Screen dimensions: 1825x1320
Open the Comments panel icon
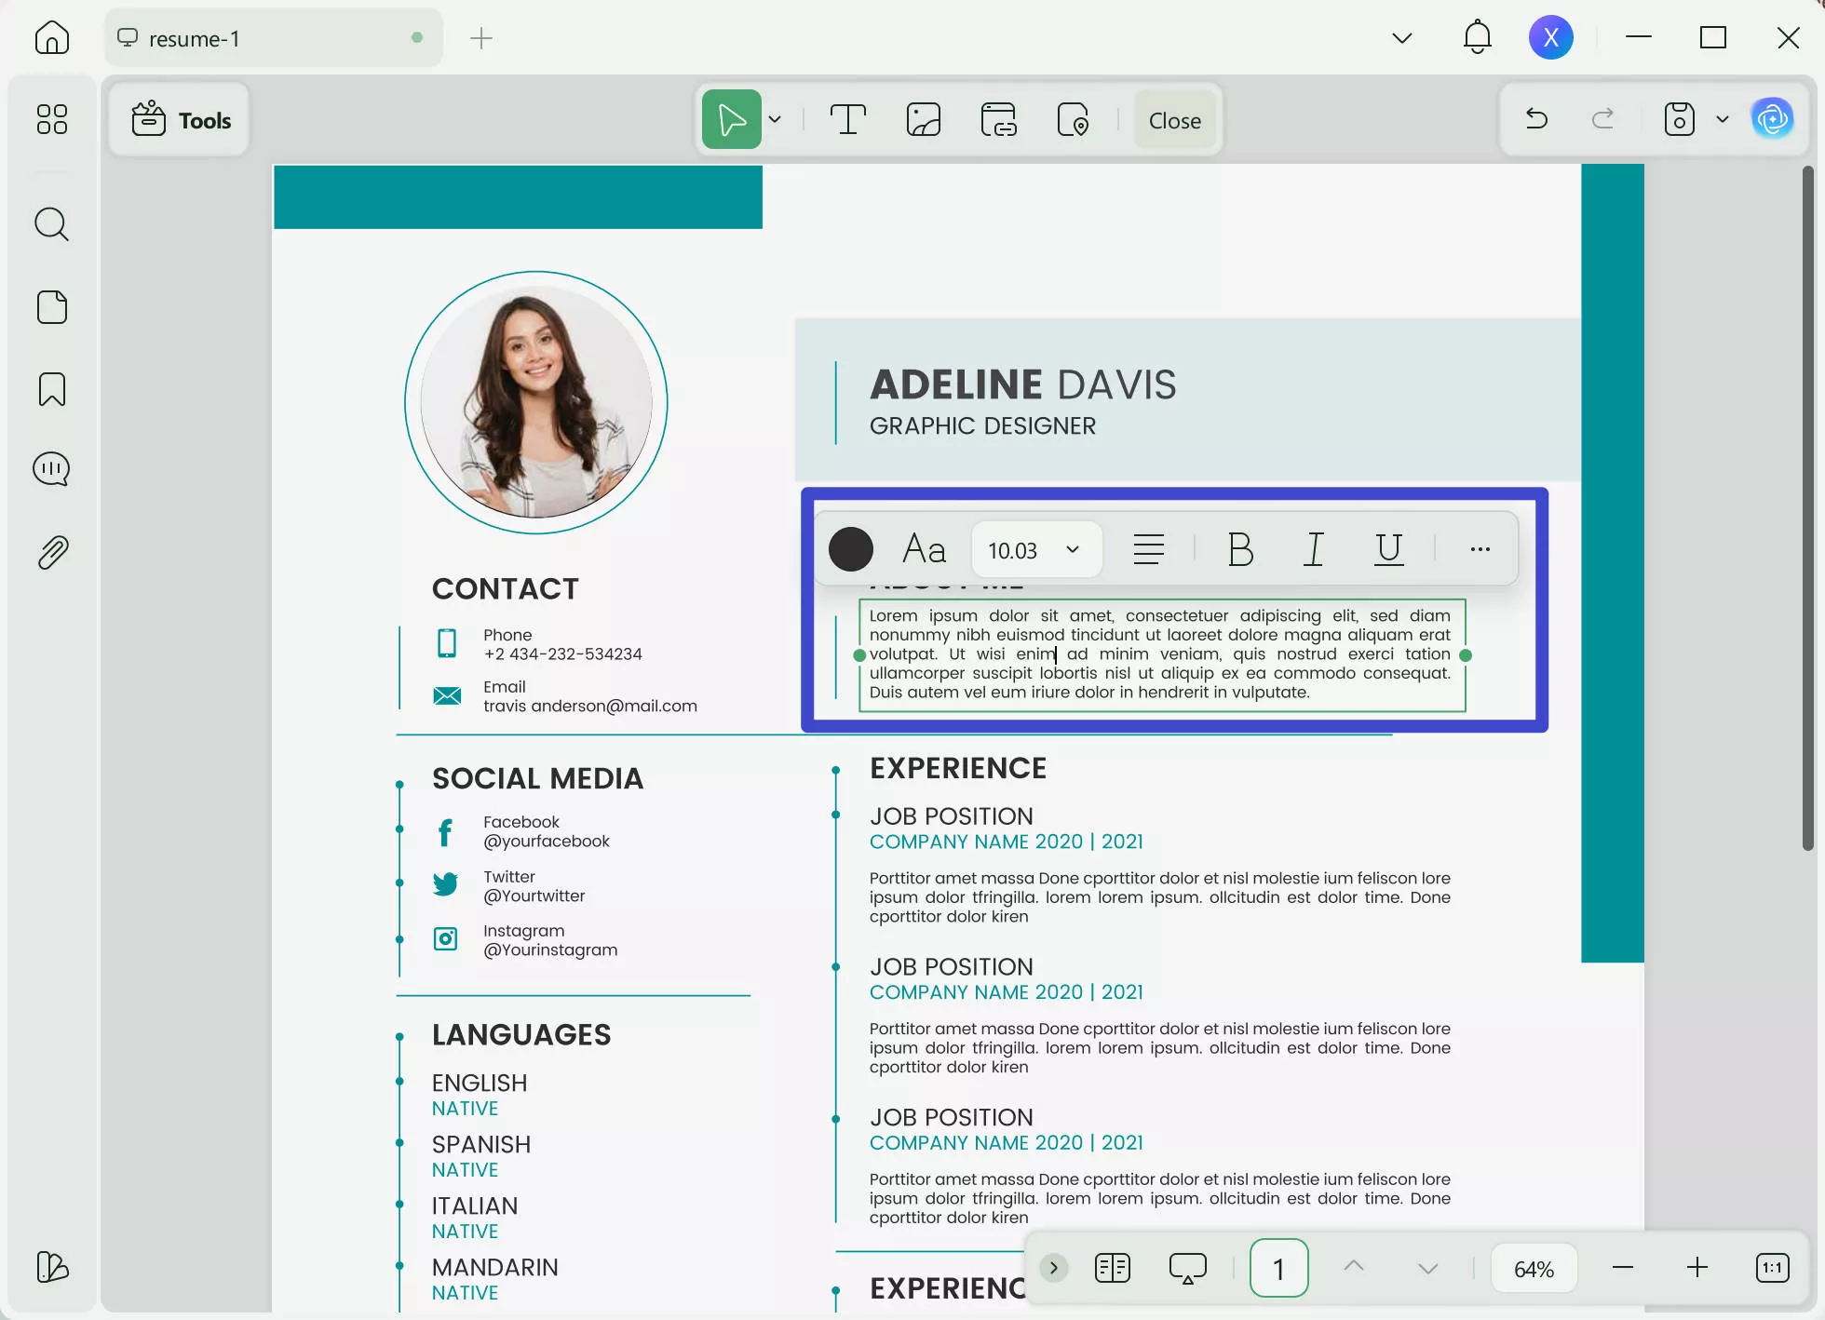click(x=51, y=468)
